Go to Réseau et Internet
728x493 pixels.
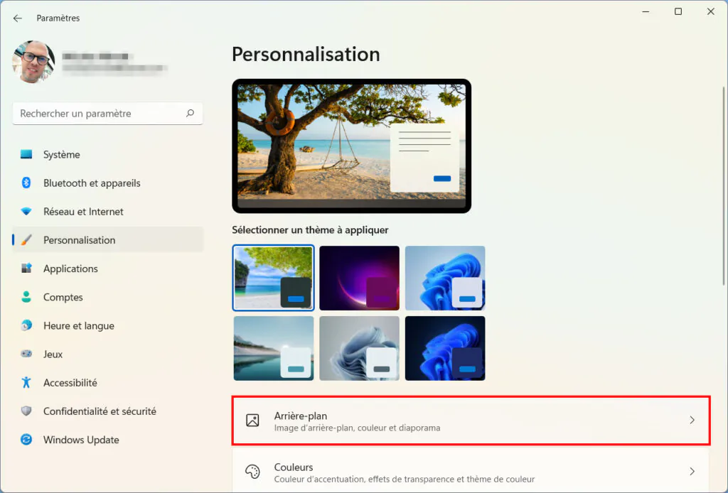pyautogui.click(x=108, y=212)
